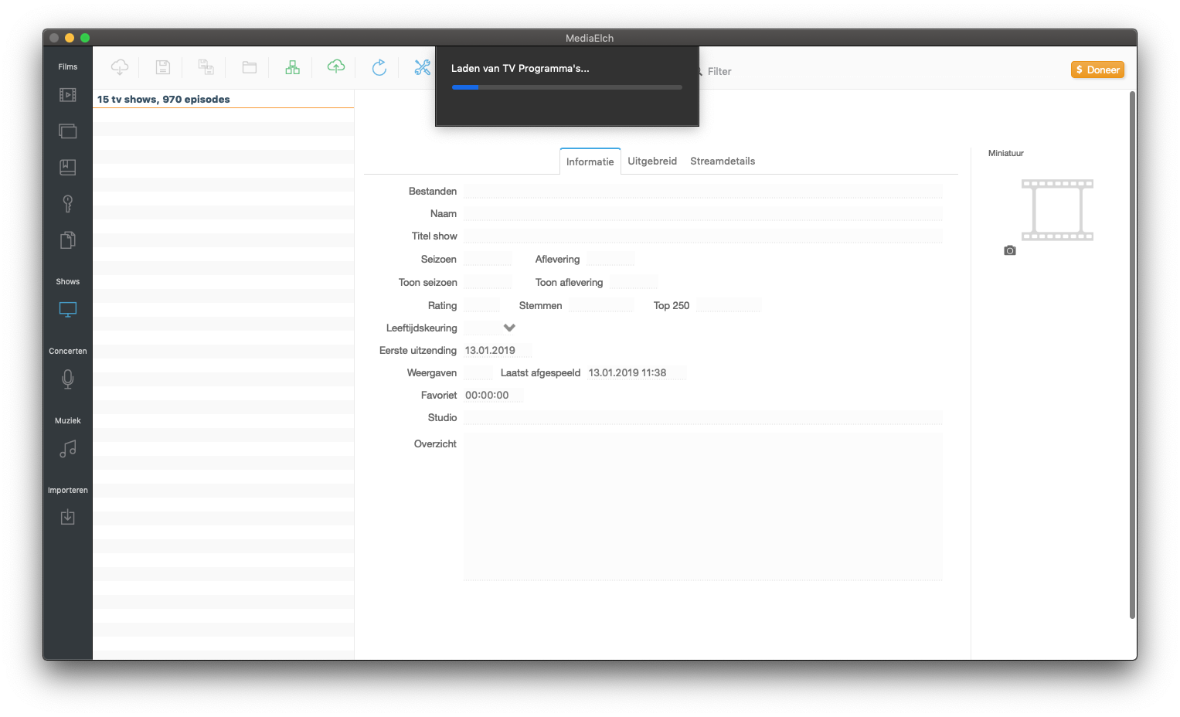This screenshot has width=1180, height=717.
Task: Open Importeren via the download tray icon
Action: tap(68, 517)
